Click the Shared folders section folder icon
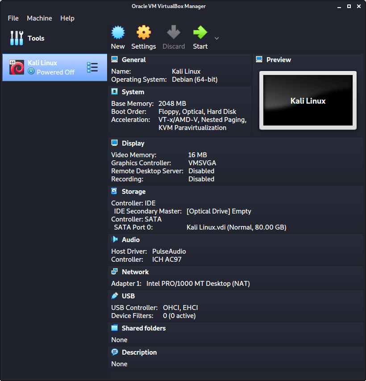 (114, 328)
